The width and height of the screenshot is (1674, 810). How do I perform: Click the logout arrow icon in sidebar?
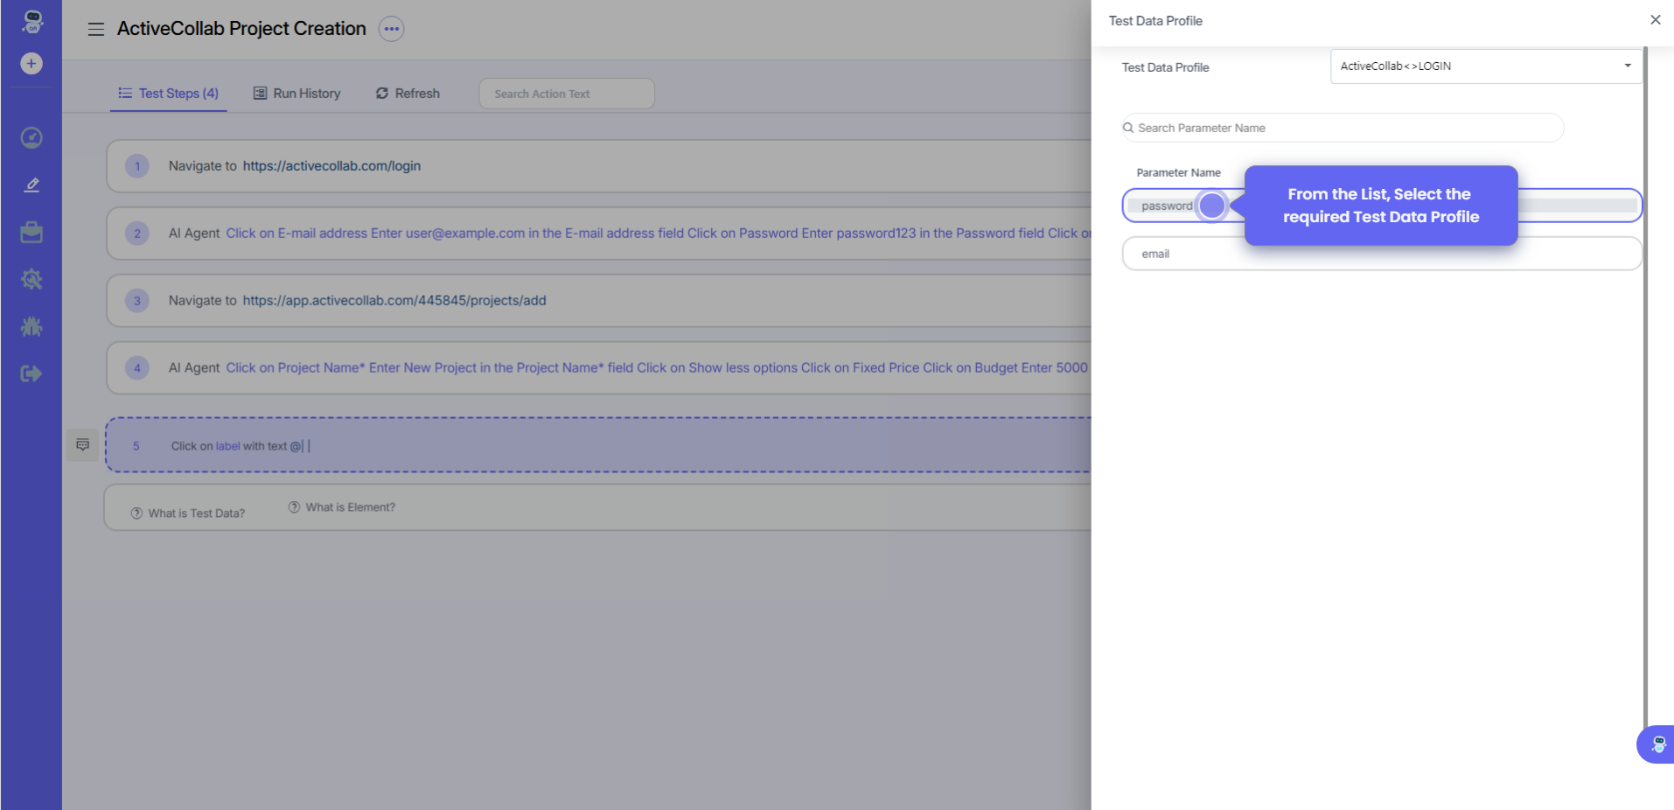(x=31, y=374)
